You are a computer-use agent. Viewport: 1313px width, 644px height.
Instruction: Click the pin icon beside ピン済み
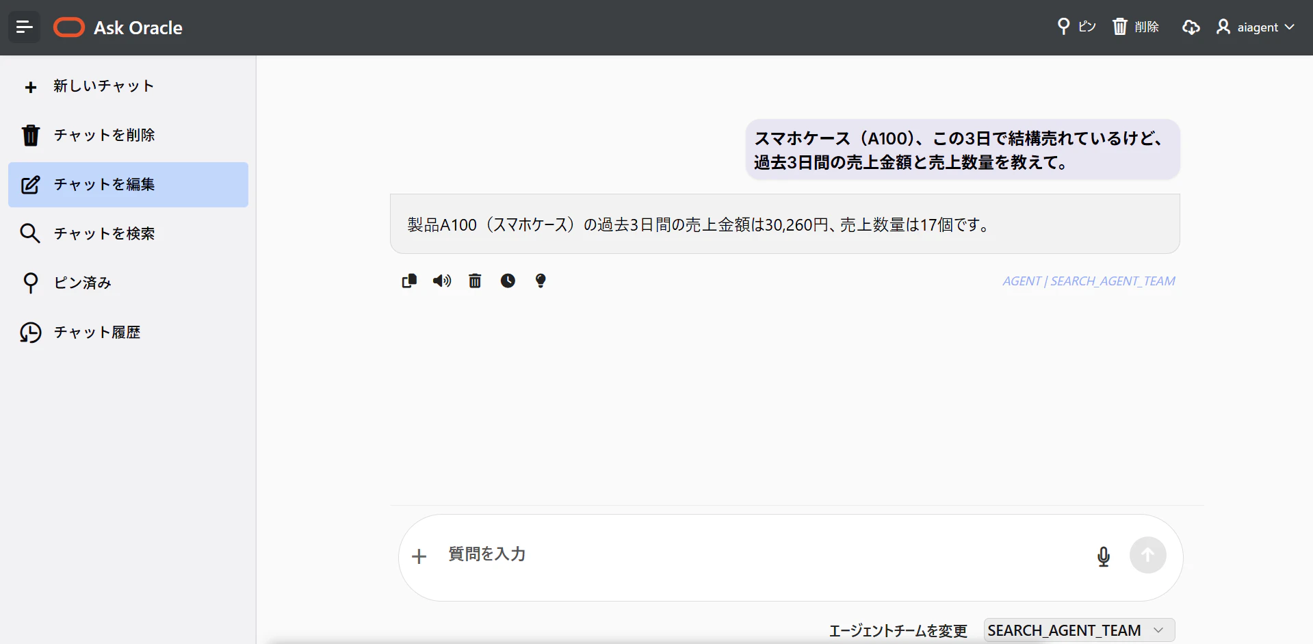[30, 283]
